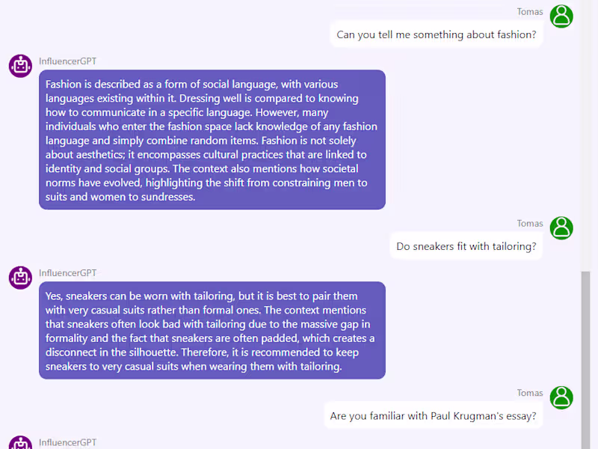
Task: Click InfluencerGPT bot avatar beside sneakers tailoring reply
Action: [20, 278]
